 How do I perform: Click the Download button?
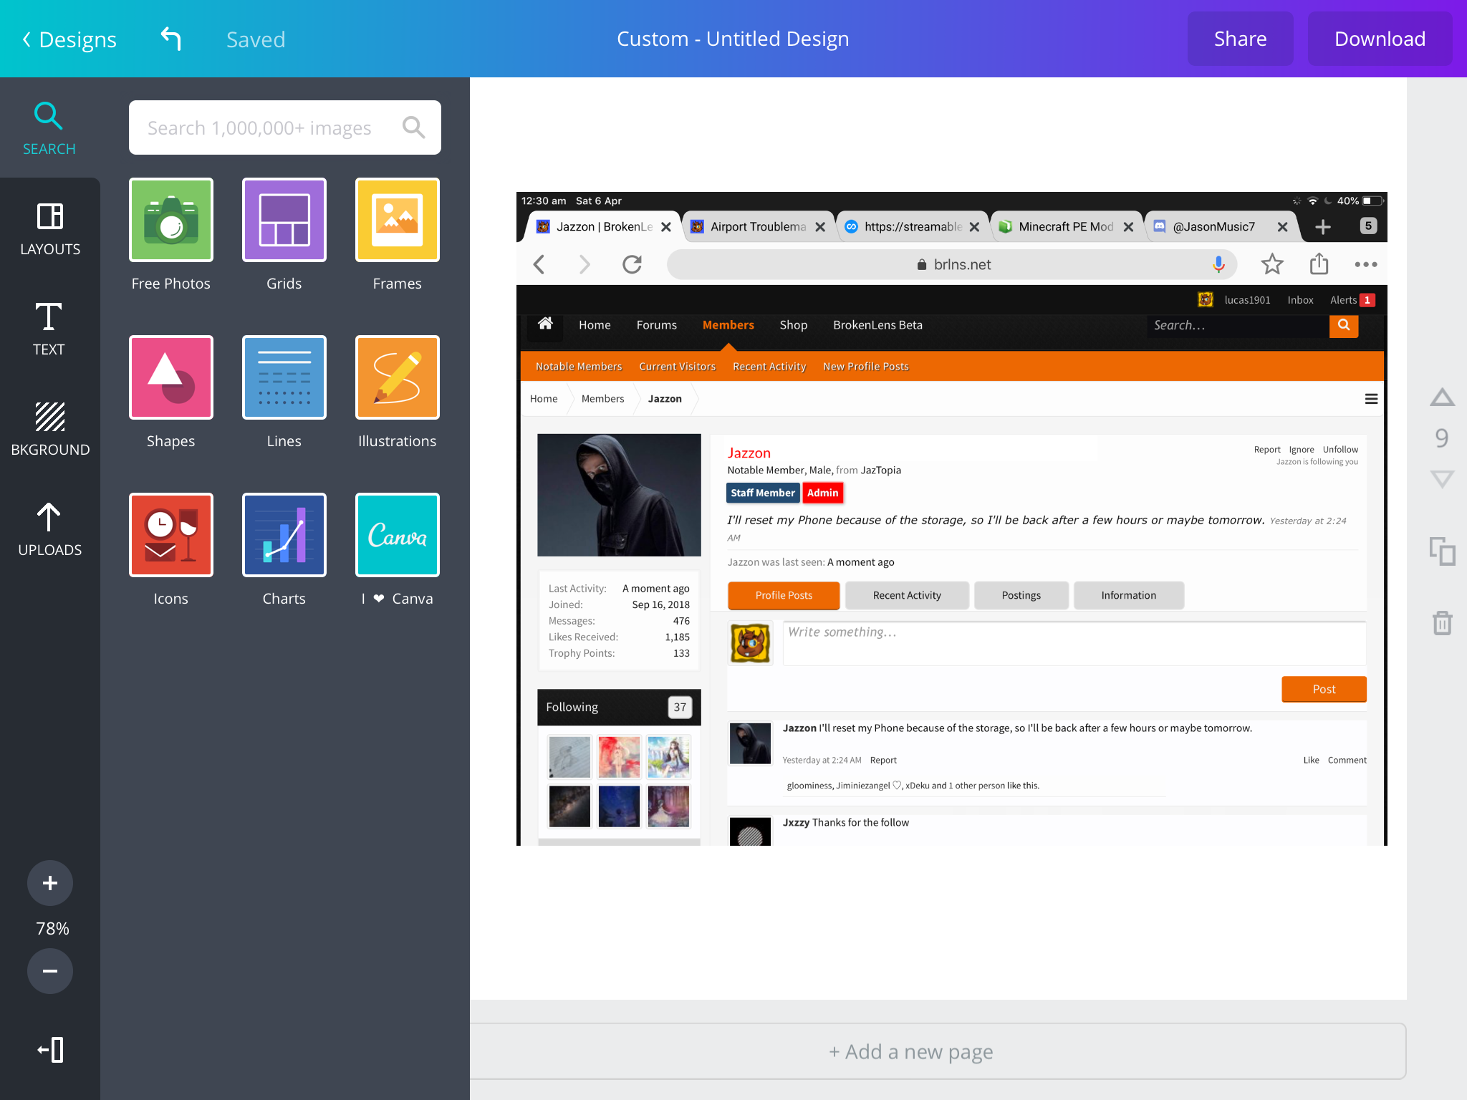1380,39
